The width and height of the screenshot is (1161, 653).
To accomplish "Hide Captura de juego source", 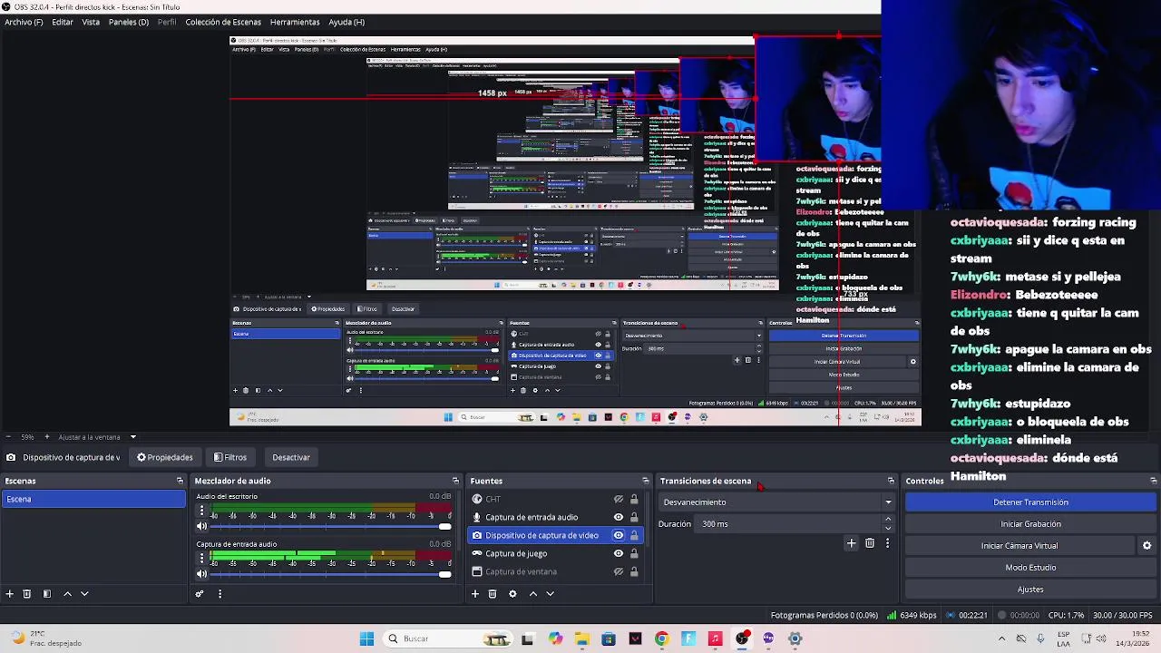I will coord(619,553).
